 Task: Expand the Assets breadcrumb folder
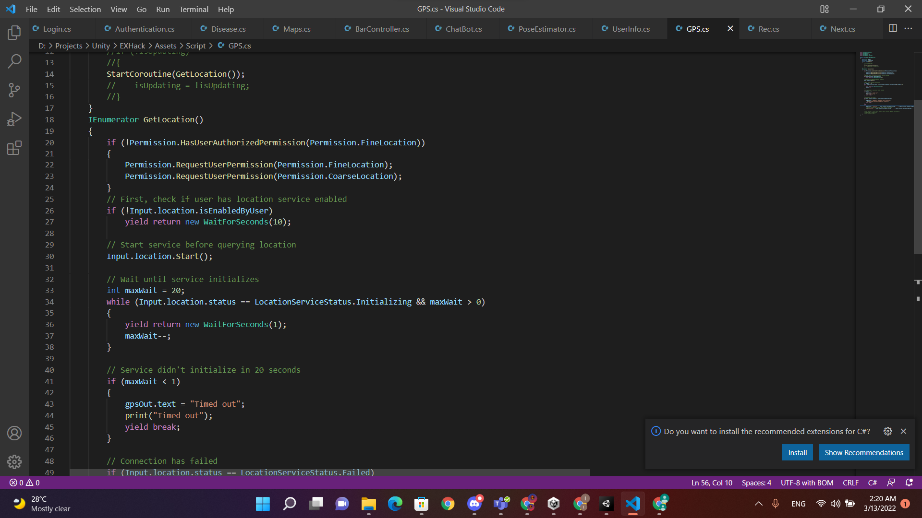click(x=165, y=46)
